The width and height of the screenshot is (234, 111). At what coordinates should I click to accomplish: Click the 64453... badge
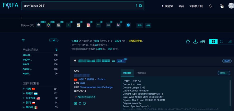(x=224, y=73)
